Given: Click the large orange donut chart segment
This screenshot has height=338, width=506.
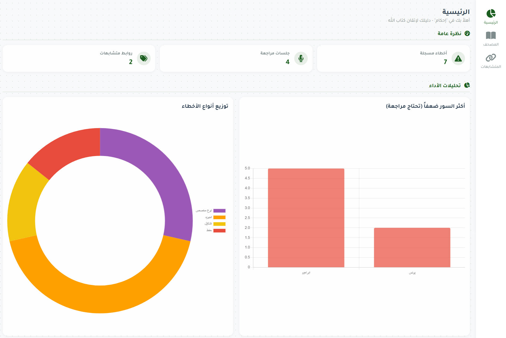Looking at the screenshot, I should 100,299.
